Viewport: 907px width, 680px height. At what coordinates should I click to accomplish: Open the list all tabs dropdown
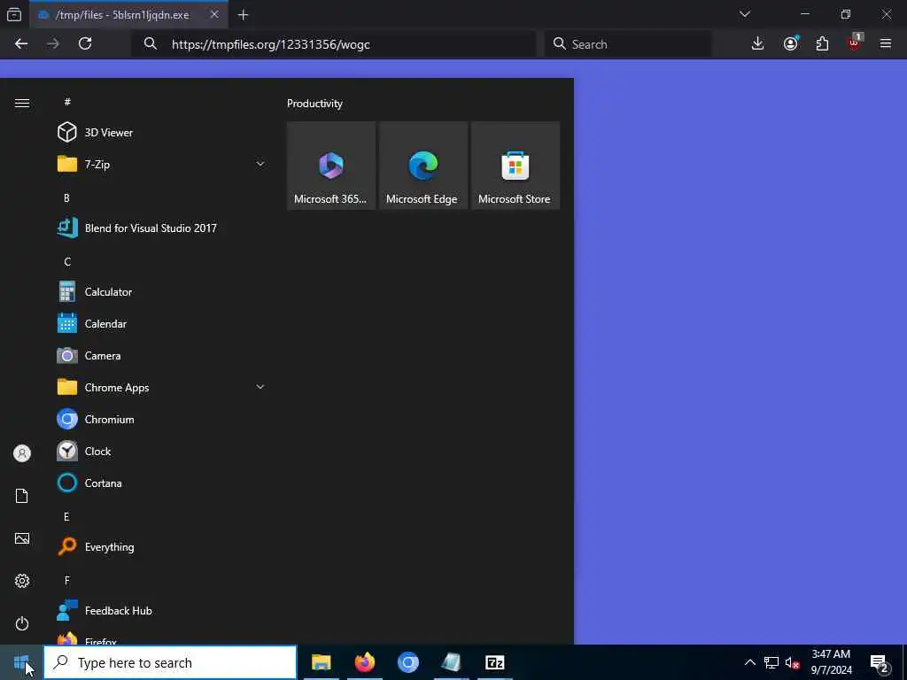coord(745,14)
